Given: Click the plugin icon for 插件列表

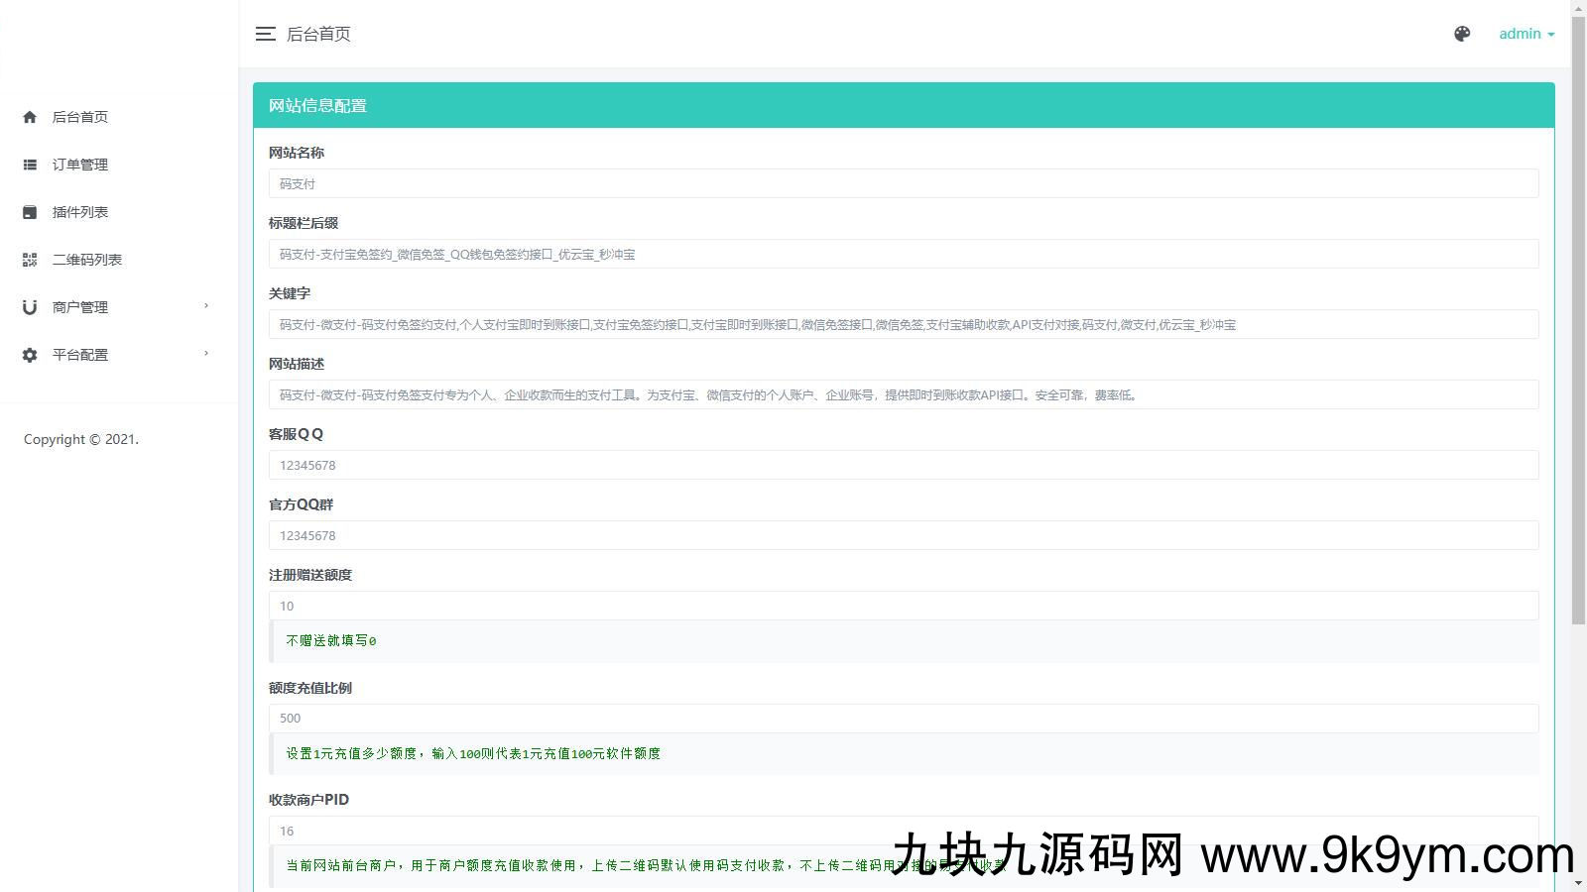Looking at the screenshot, I should [30, 212].
